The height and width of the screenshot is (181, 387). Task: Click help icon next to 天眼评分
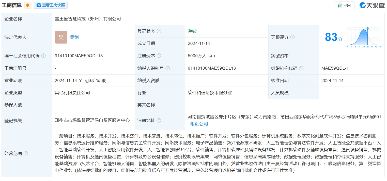click(292, 37)
